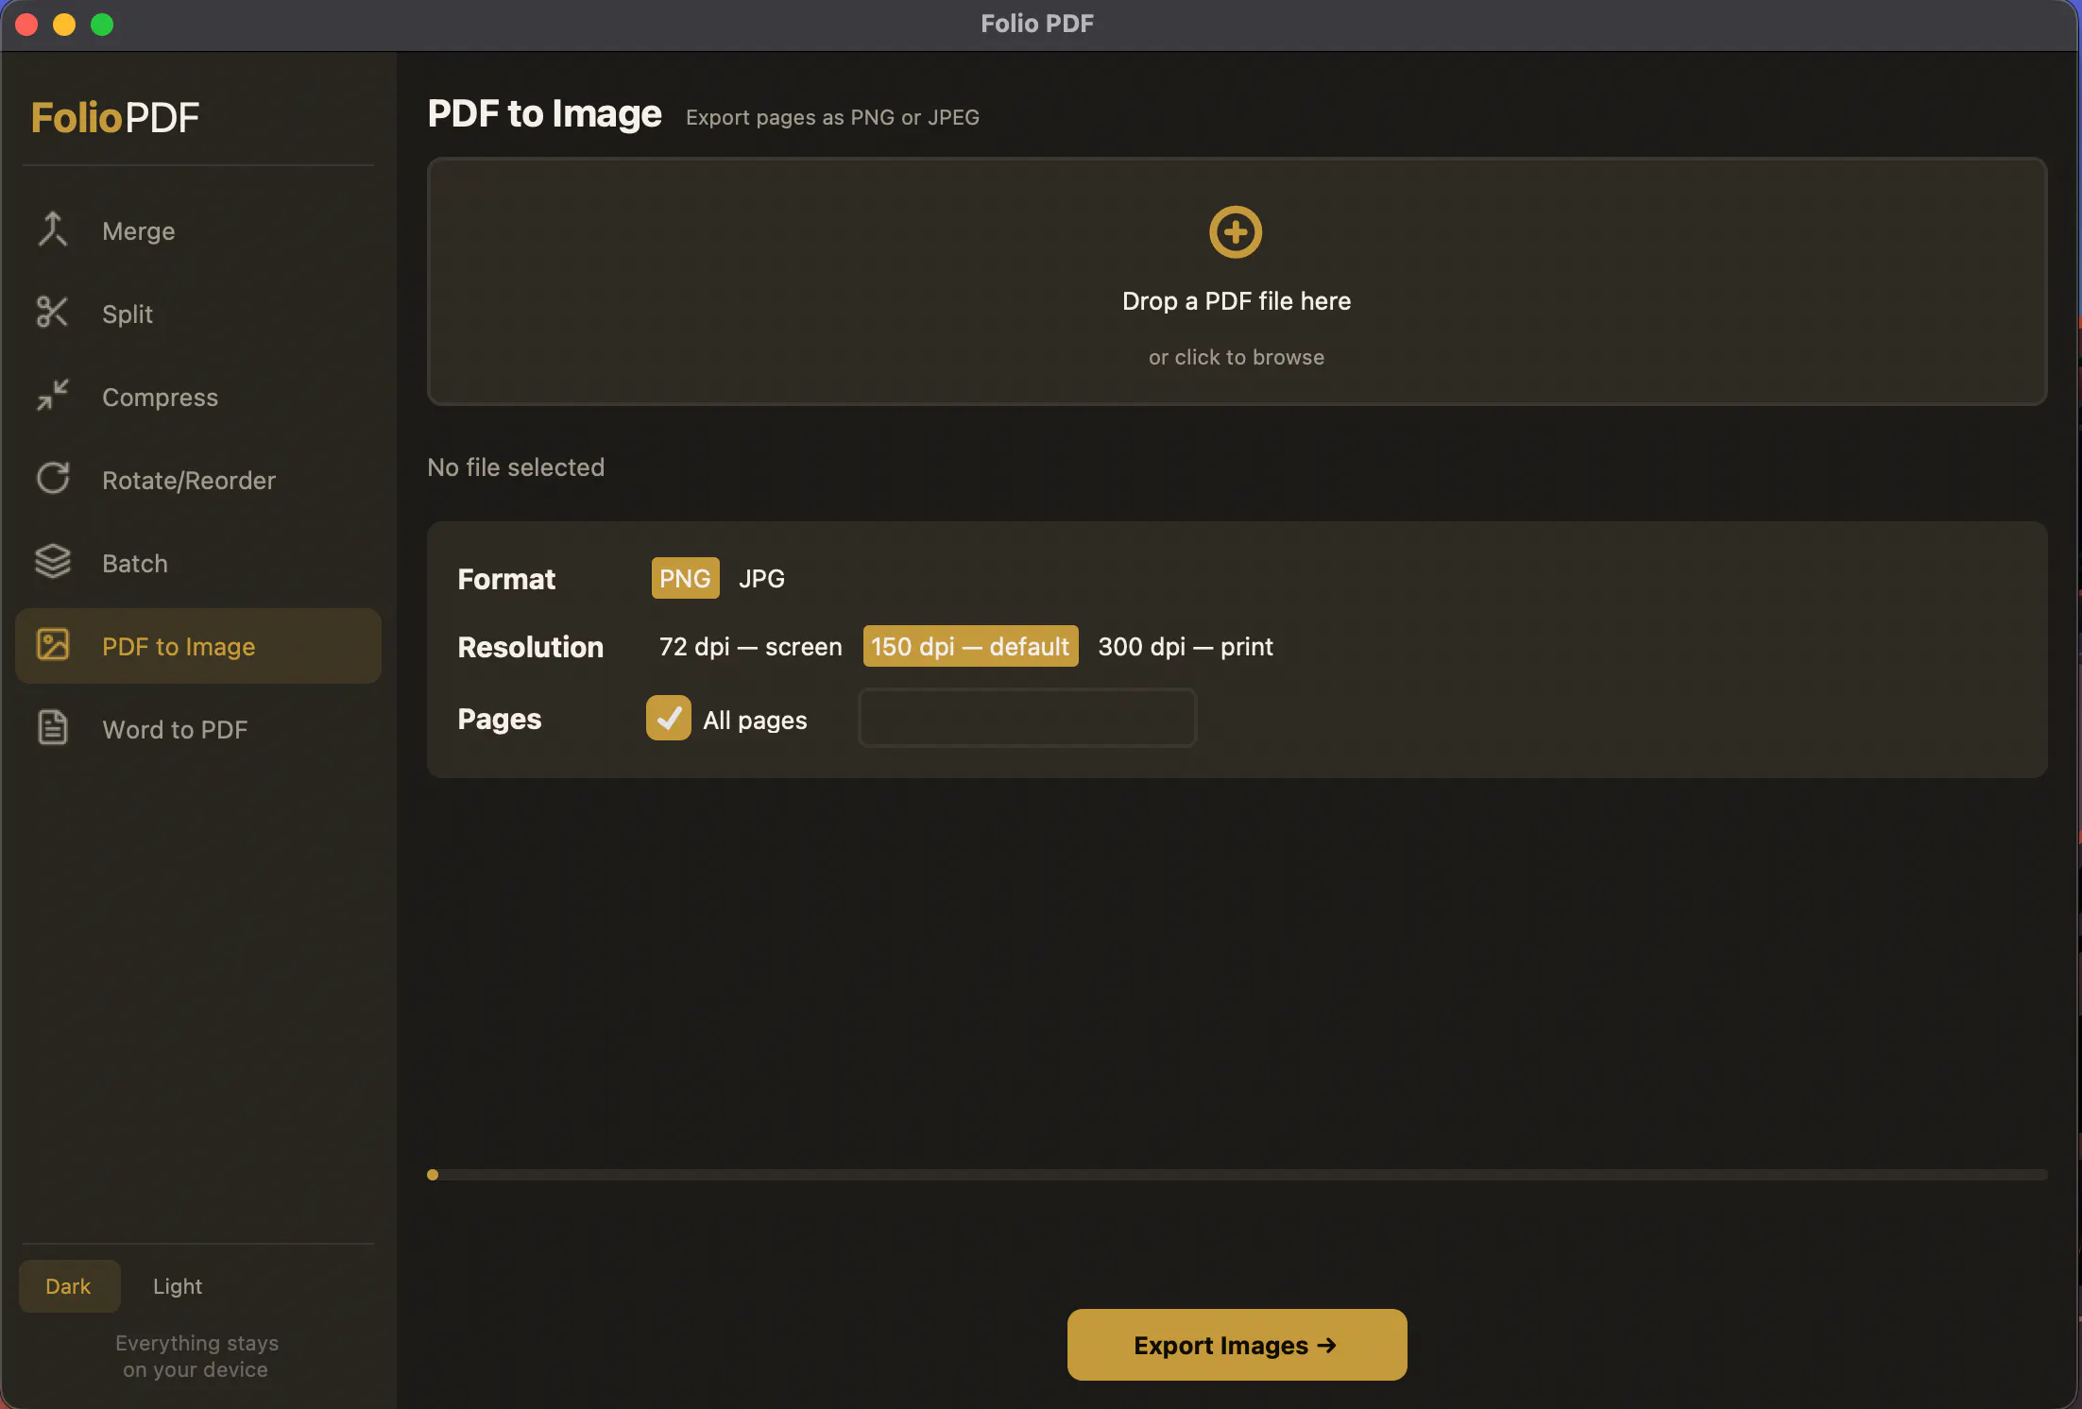Click the FolioPDF logo
Viewport: 2082px width, 1409px height.
click(115, 118)
